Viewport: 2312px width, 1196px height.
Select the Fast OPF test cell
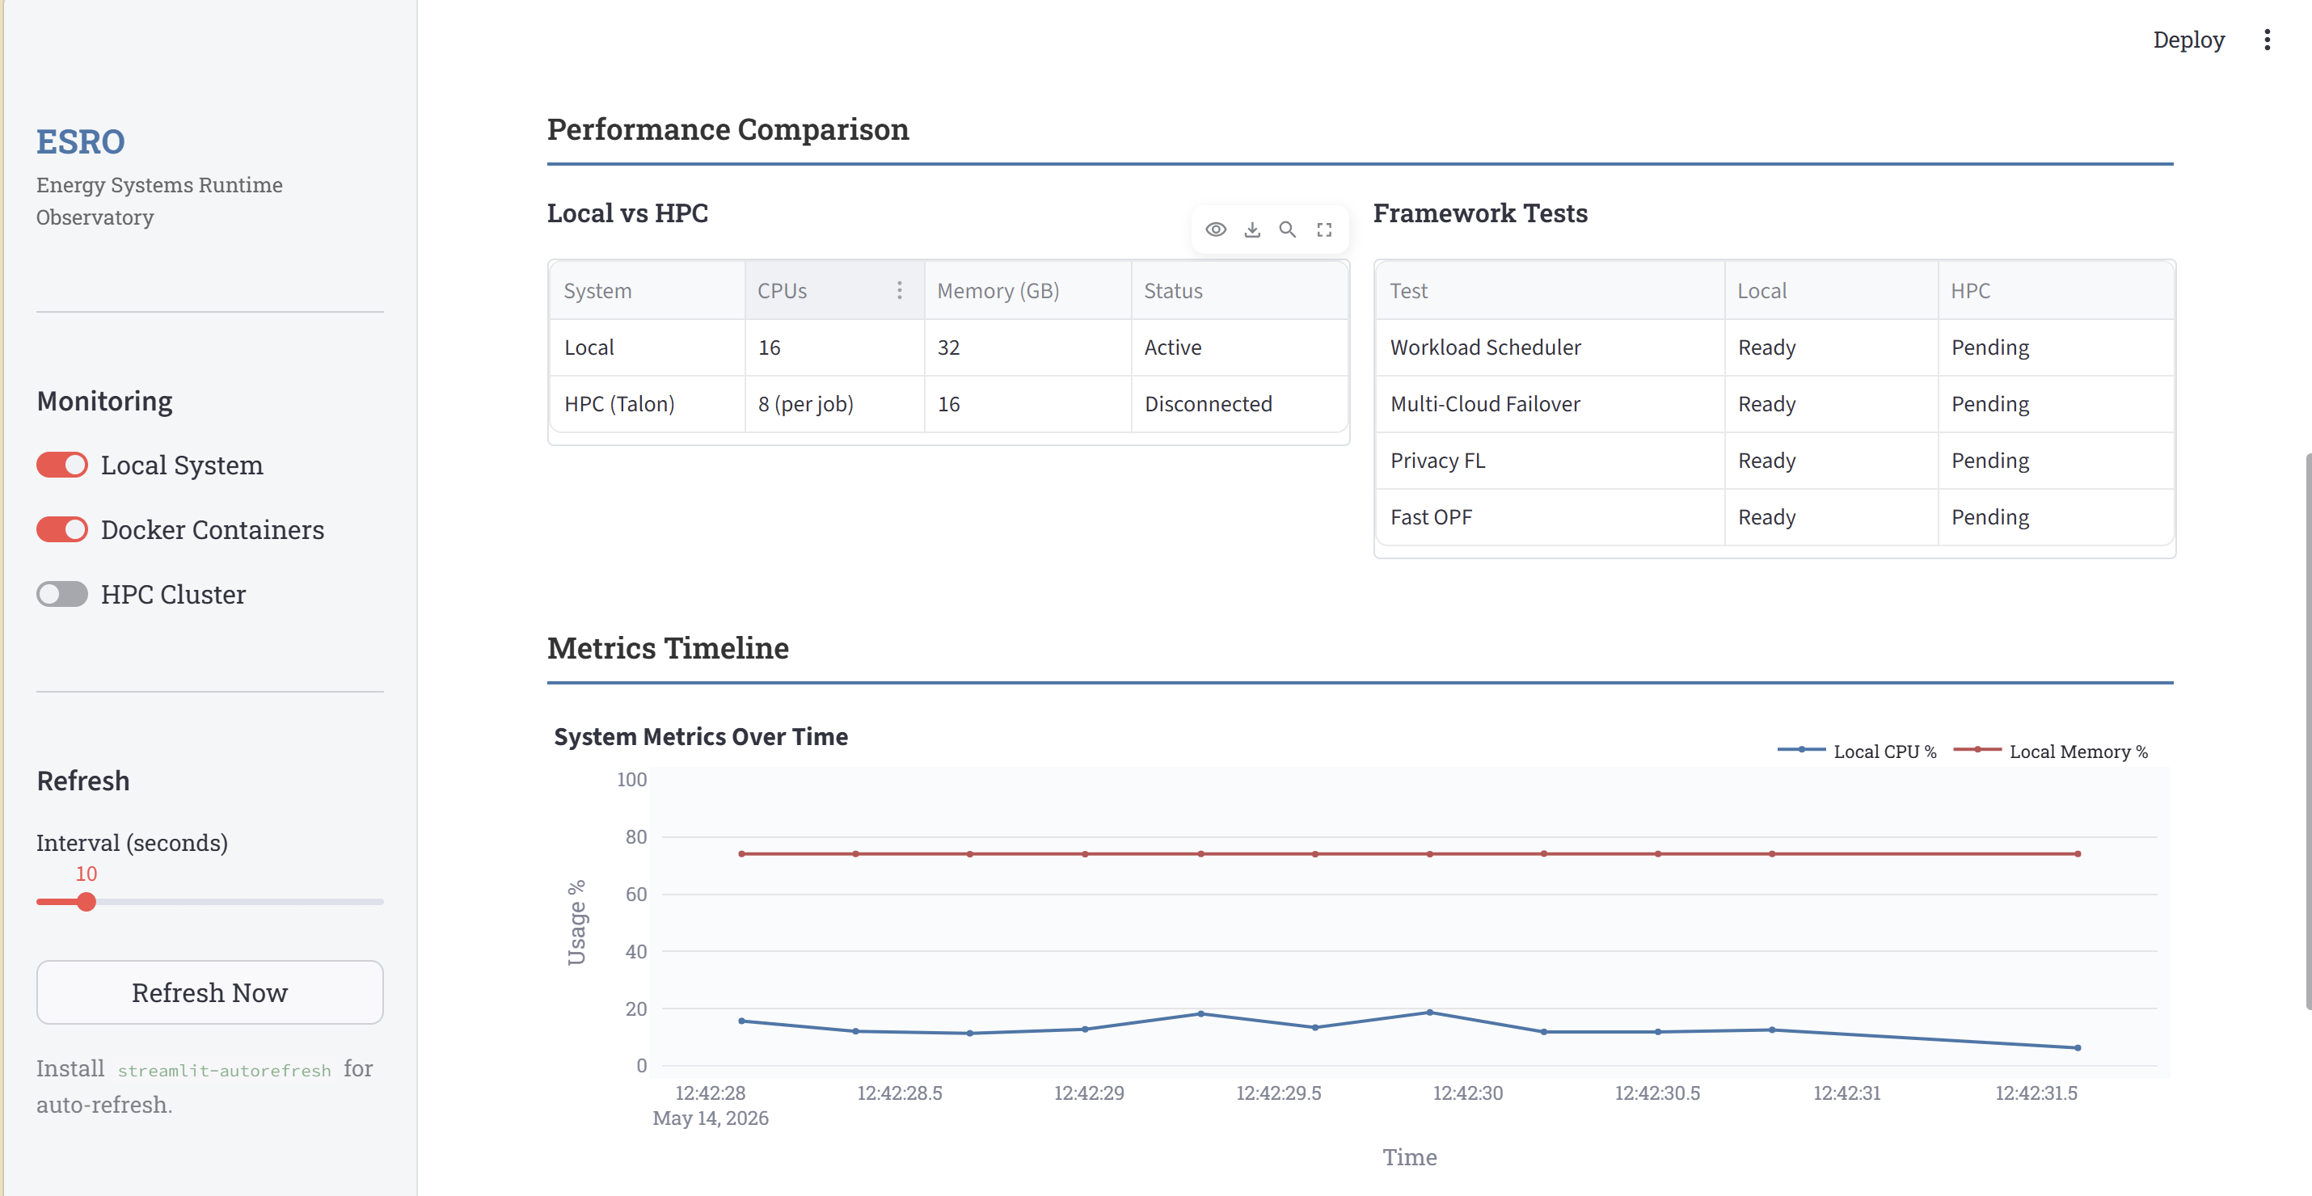pyautogui.click(x=1550, y=517)
